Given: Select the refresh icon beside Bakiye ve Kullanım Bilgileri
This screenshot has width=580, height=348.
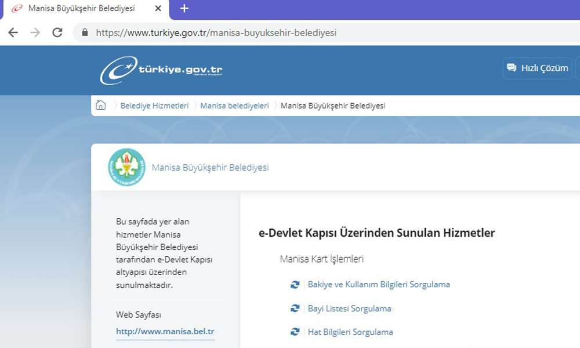Looking at the screenshot, I should click(x=296, y=285).
